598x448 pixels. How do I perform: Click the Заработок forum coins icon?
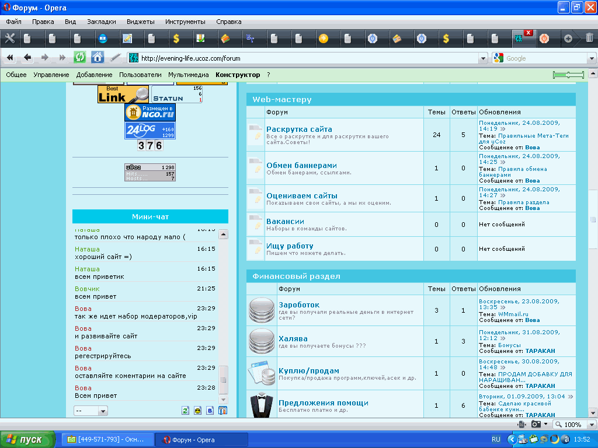[262, 310]
